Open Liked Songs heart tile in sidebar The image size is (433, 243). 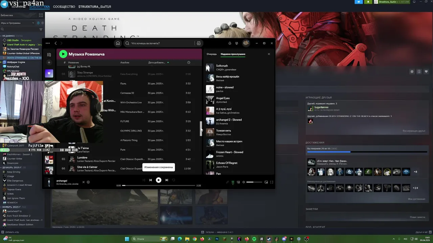pos(49,73)
